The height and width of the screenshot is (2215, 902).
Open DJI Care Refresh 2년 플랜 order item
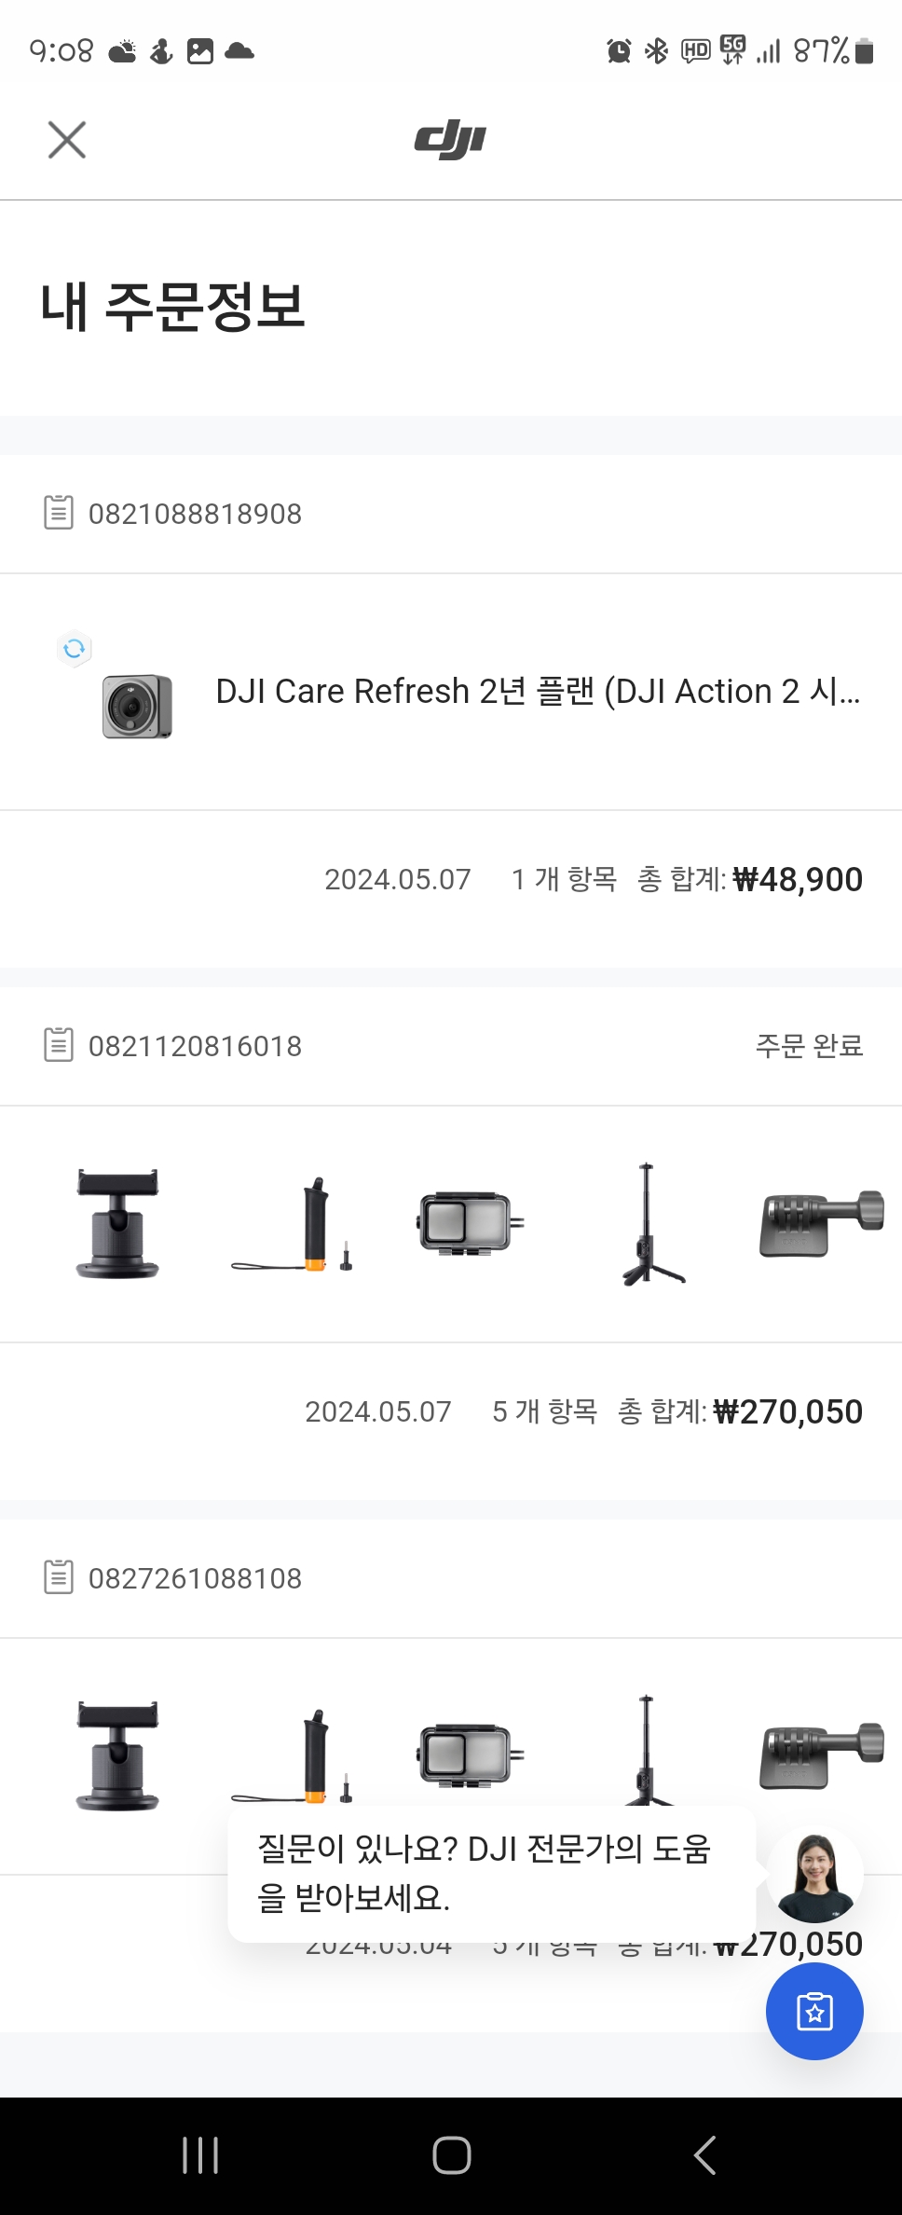(538, 692)
